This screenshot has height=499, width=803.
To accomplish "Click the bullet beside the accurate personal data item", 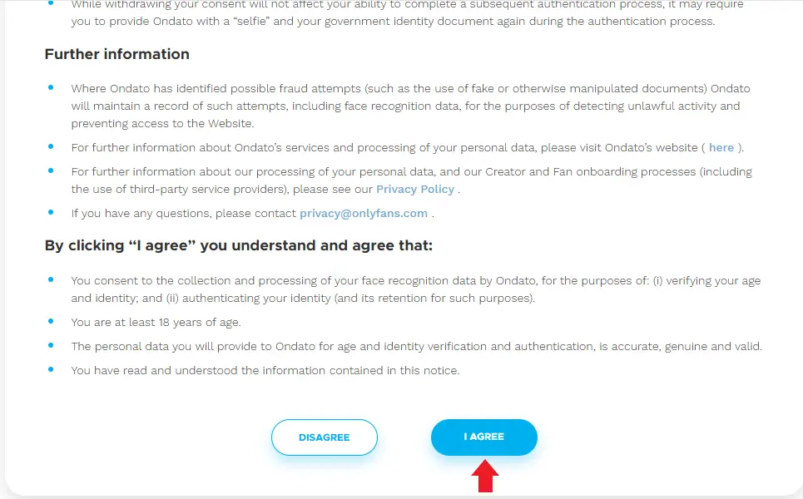I will [x=52, y=346].
